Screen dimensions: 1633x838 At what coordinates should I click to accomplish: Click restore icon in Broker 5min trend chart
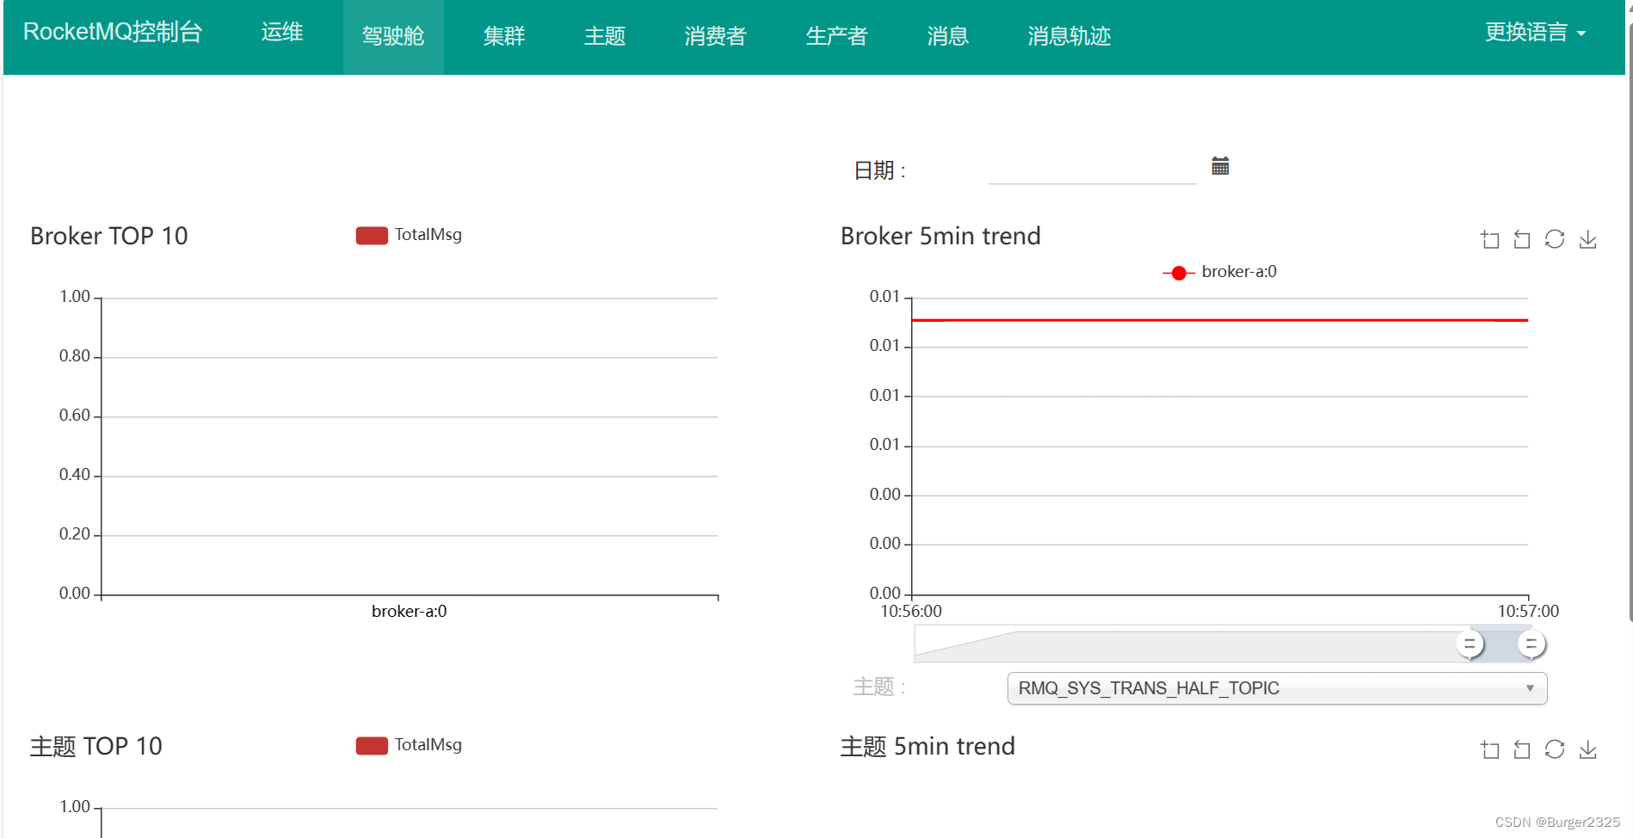(1555, 239)
